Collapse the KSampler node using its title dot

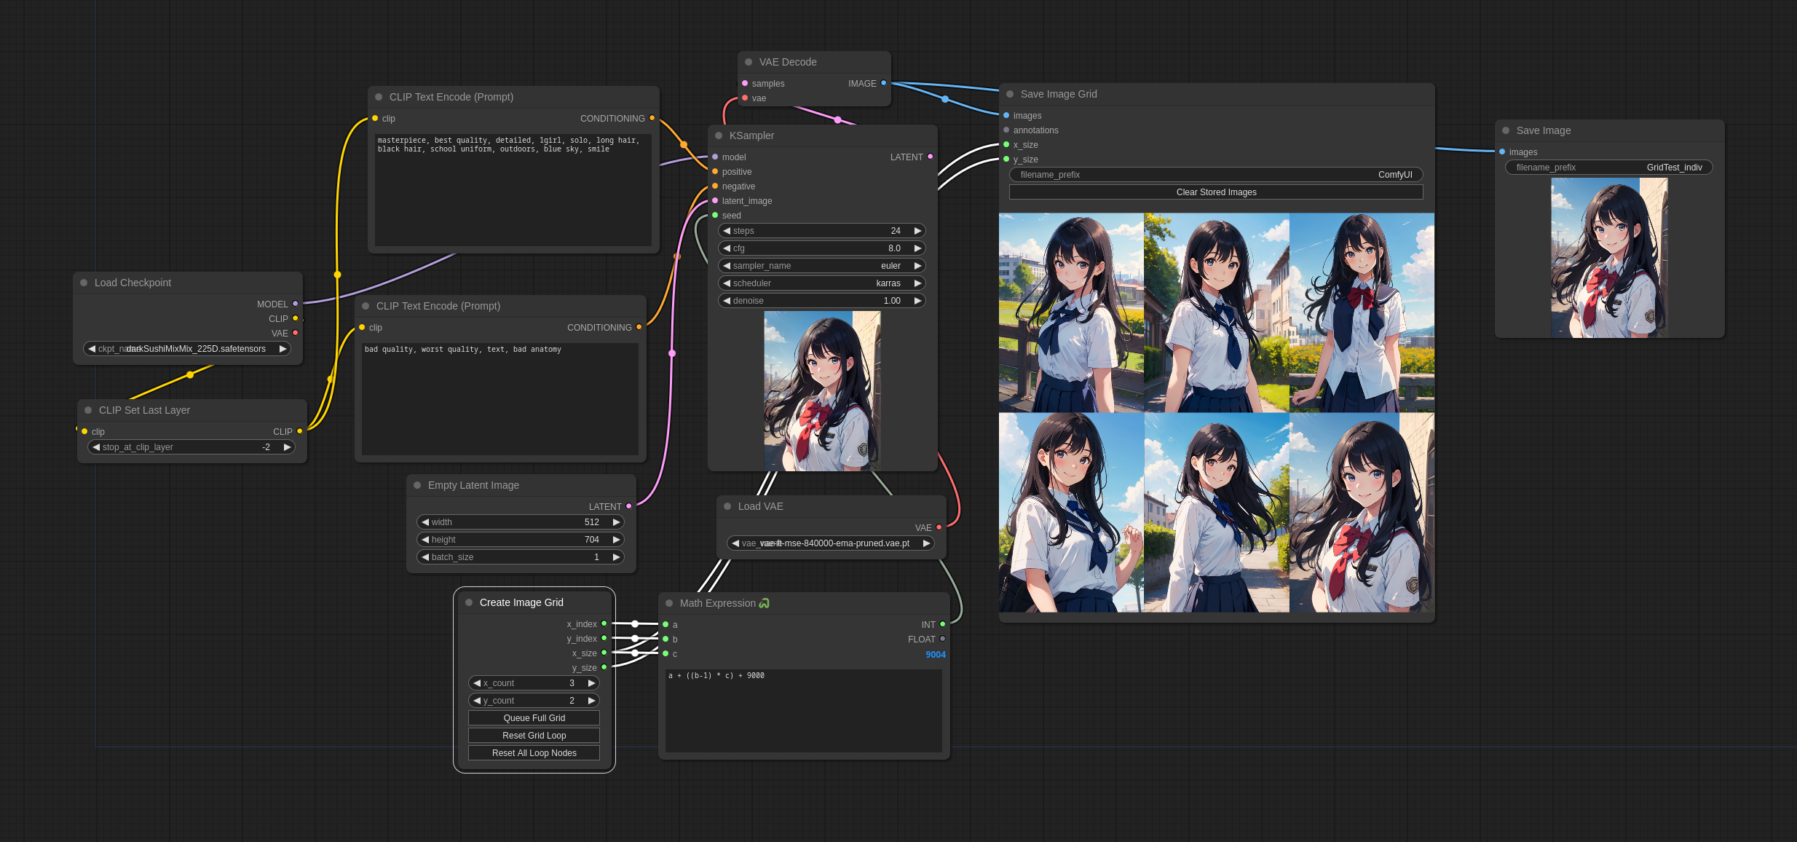[719, 135]
